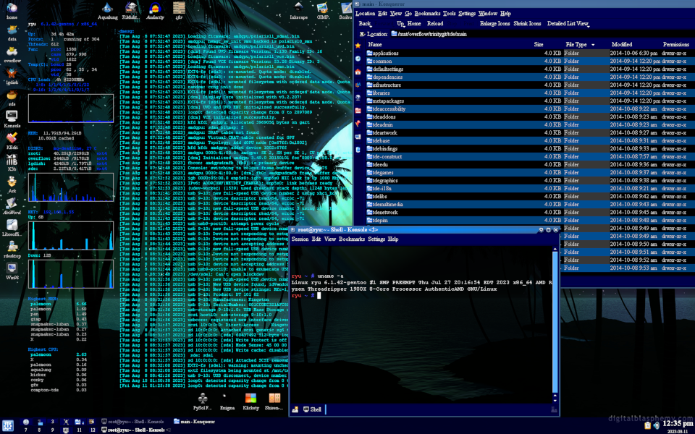Open Konqueror Bookmarks menu

[x=427, y=13]
